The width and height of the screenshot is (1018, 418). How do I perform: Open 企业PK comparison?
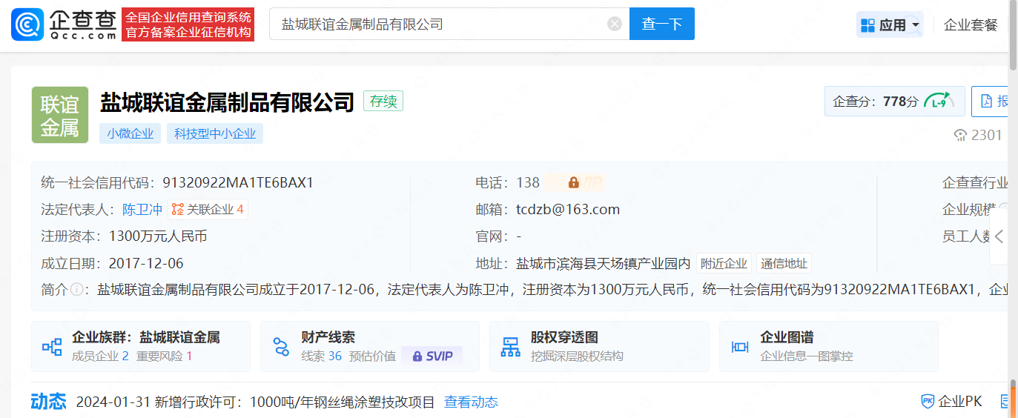point(951,402)
